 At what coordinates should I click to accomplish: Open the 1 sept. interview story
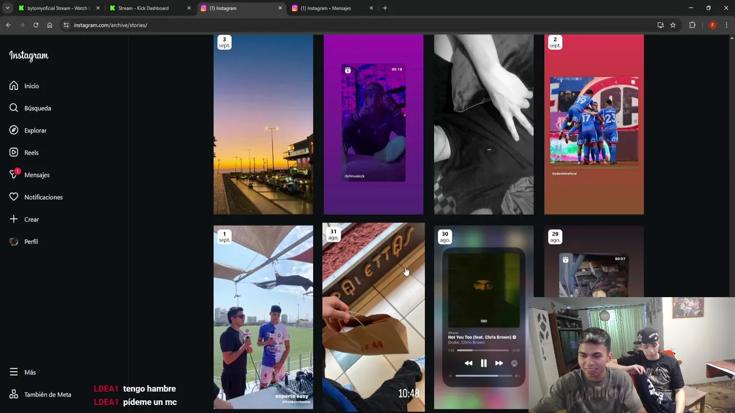263,317
